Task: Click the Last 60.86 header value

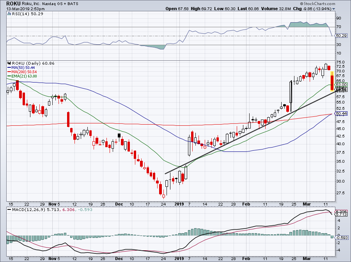Action: [248, 9]
